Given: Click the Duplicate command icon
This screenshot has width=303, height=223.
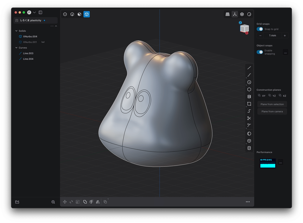Looking at the screenshot, I should coord(105,202).
